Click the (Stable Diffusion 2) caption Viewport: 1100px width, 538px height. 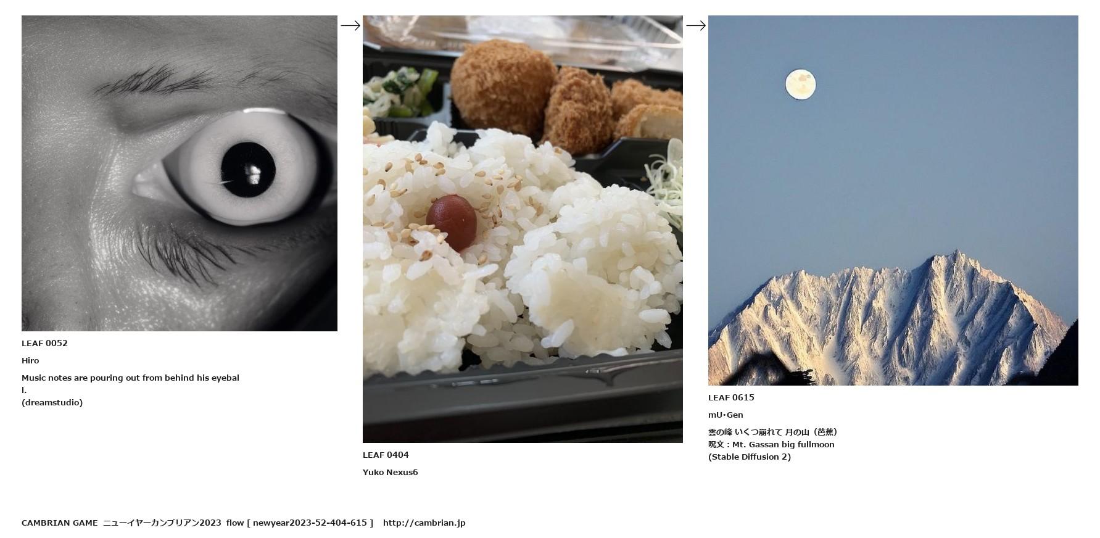tap(749, 457)
